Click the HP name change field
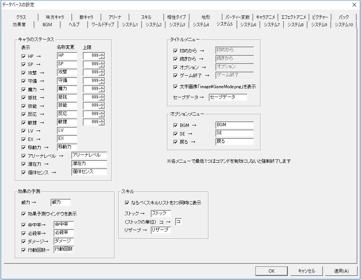 67,56
